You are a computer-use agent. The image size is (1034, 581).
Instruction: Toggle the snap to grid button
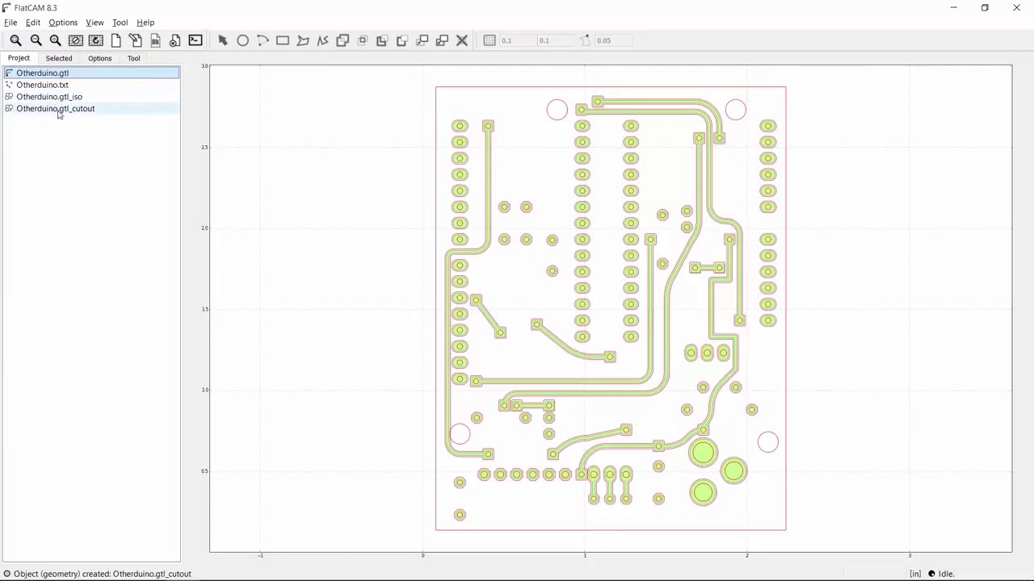(490, 40)
